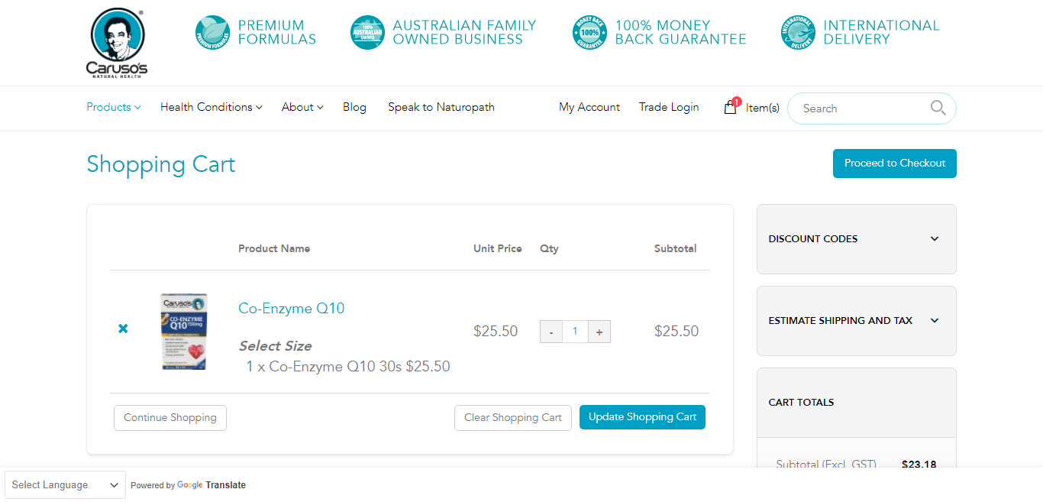1043x502 pixels.
Task: Click Continue Shopping button
Action: tap(170, 418)
